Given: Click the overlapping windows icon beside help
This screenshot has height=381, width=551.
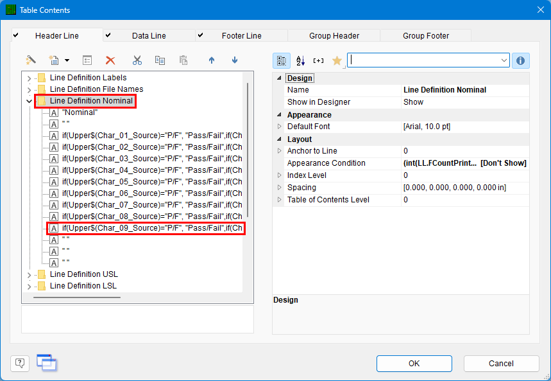Looking at the screenshot, I should 46,362.
